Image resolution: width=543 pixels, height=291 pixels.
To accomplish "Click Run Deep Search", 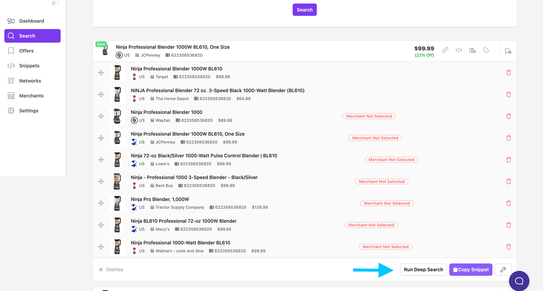I will click(423, 270).
